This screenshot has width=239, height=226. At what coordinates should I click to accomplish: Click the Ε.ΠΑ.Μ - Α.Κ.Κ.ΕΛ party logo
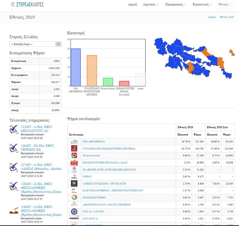74,212
